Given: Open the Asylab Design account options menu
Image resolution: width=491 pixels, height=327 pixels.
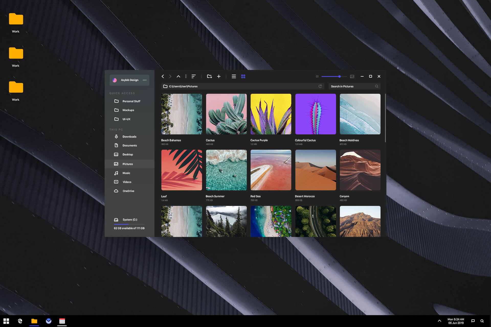Looking at the screenshot, I should click(144, 80).
